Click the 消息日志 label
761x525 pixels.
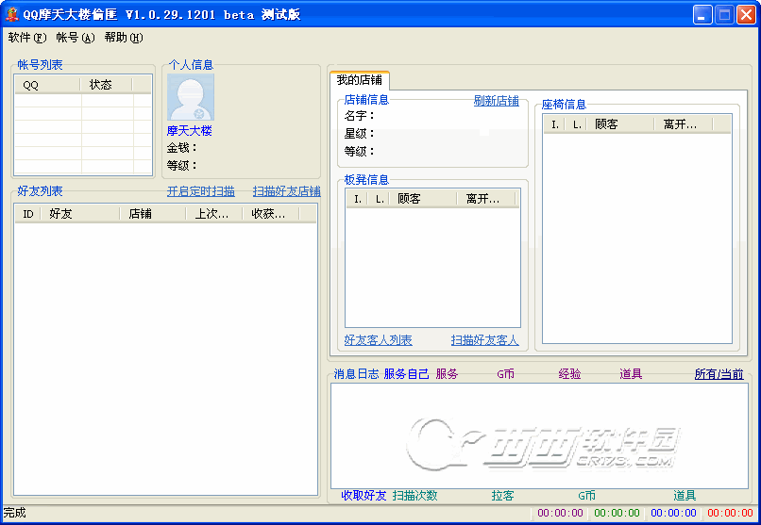(356, 374)
